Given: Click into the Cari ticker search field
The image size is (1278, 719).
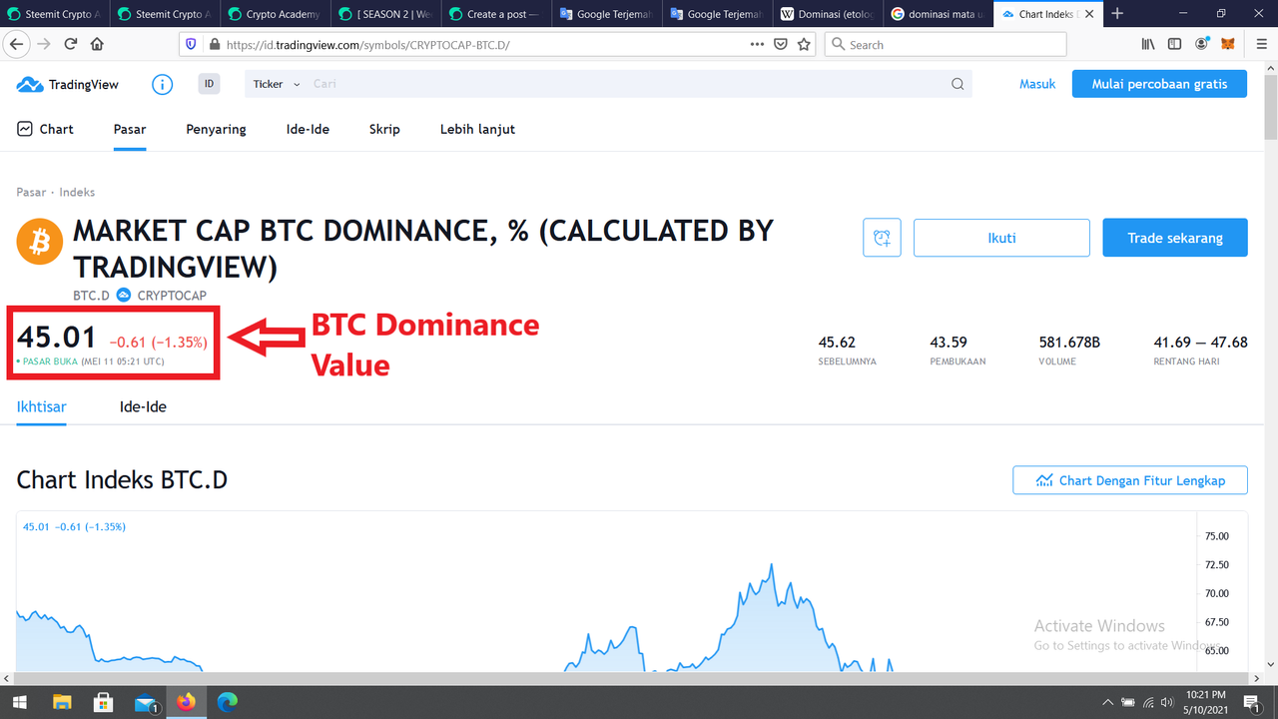Looking at the screenshot, I should click(x=629, y=84).
